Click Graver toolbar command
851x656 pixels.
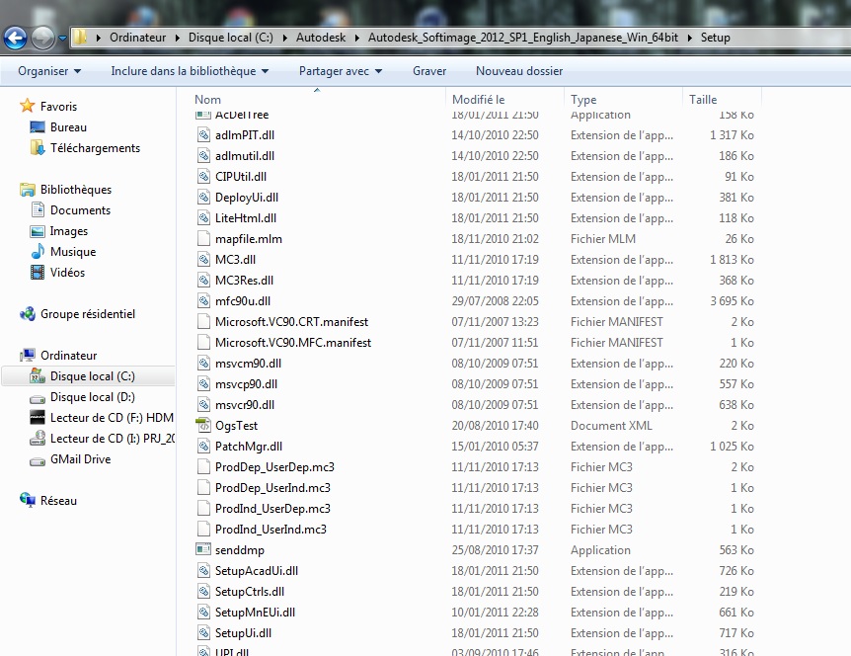coord(429,71)
